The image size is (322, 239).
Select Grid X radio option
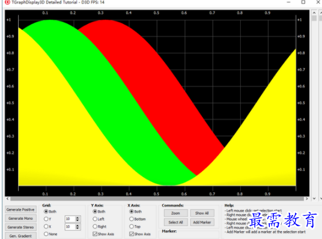(47, 226)
